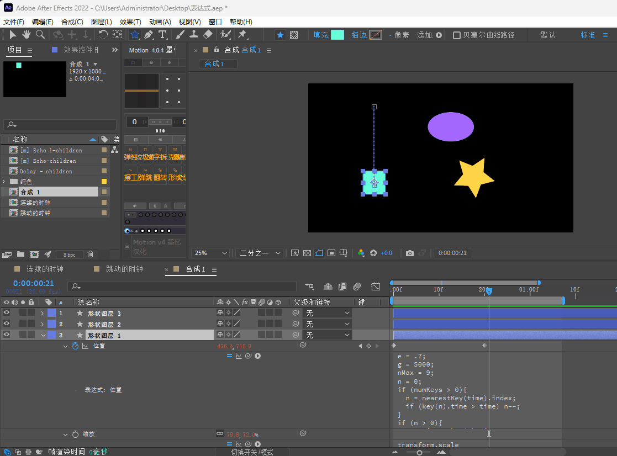617x456 pixels.
Task: Click the snapshot camera icon
Action: click(409, 253)
